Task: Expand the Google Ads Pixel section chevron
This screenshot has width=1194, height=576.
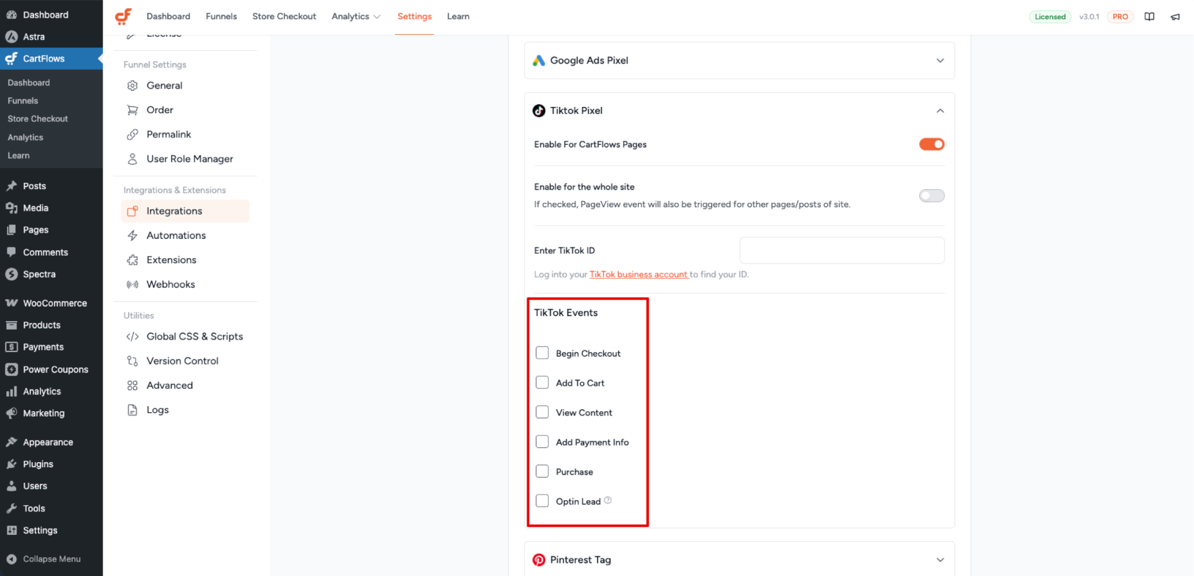Action: coord(940,60)
